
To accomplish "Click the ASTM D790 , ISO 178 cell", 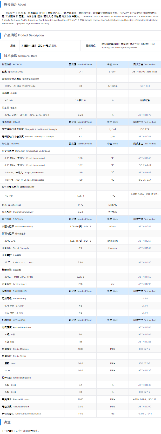I will (x=145, y=399).
